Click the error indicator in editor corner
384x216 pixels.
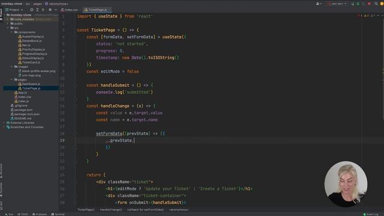coord(359,16)
